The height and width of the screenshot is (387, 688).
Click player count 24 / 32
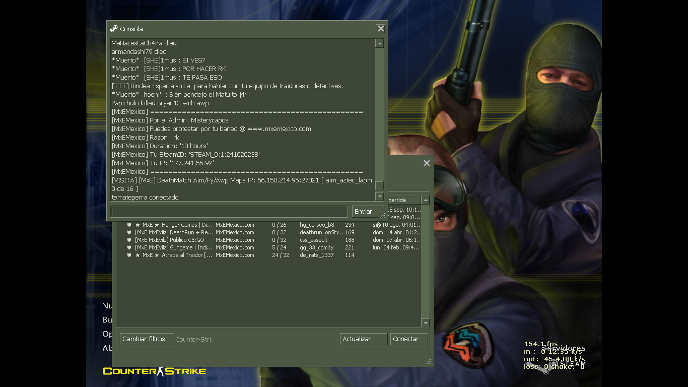pyautogui.click(x=281, y=255)
